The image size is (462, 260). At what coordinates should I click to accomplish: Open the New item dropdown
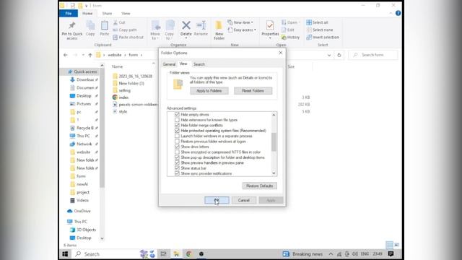[x=240, y=22]
